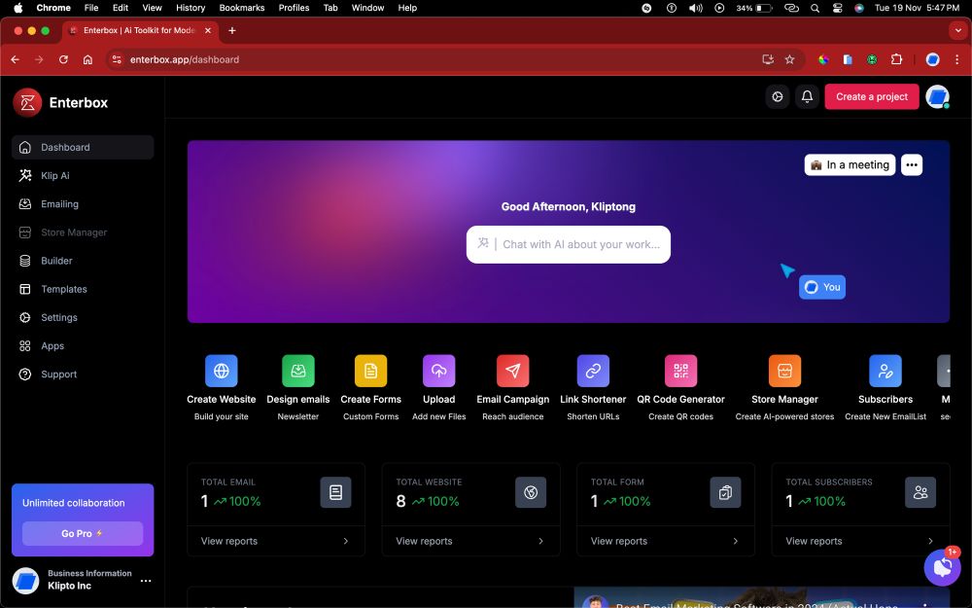Open Chrome three-dot menu

click(x=956, y=59)
